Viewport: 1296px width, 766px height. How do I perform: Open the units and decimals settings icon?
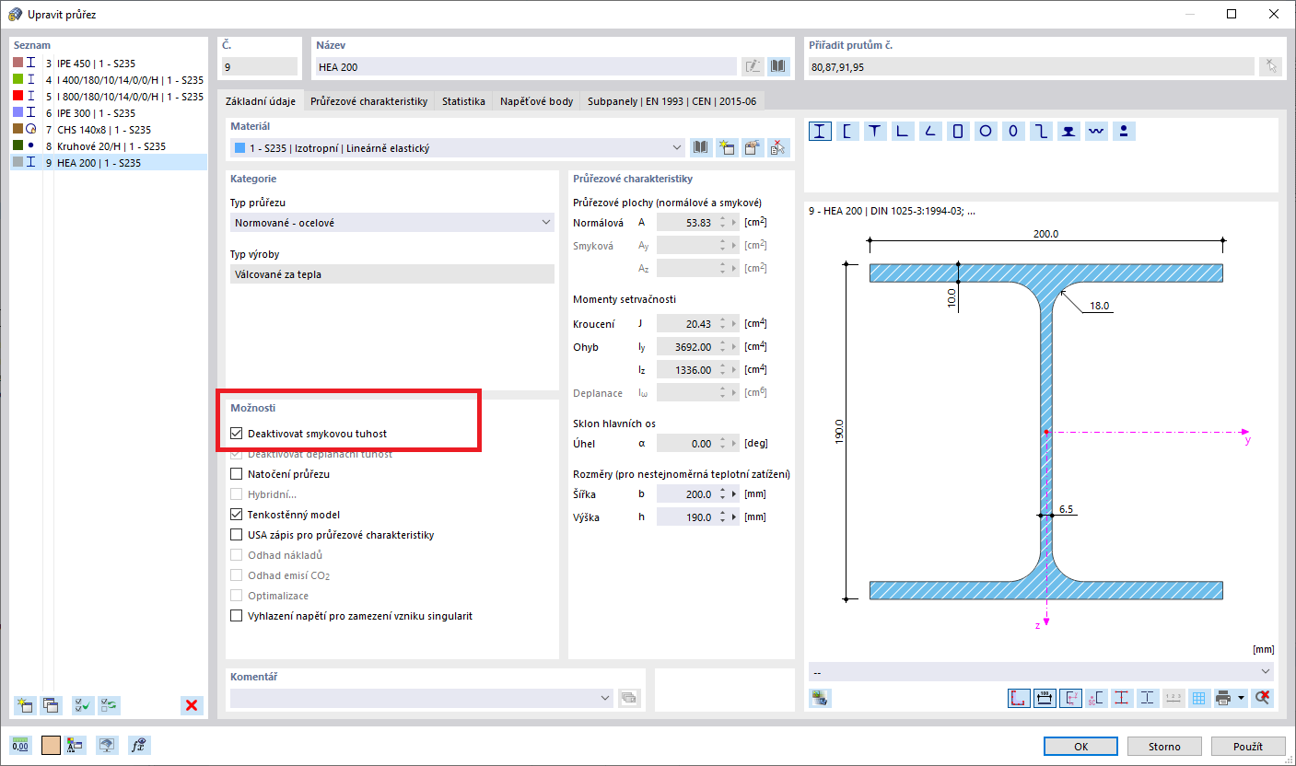(20, 745)
